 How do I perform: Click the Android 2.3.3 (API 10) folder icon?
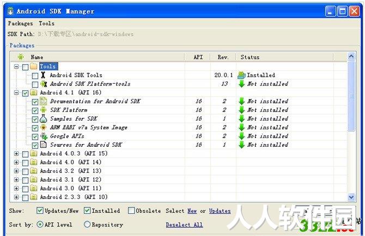coord(34,197)
